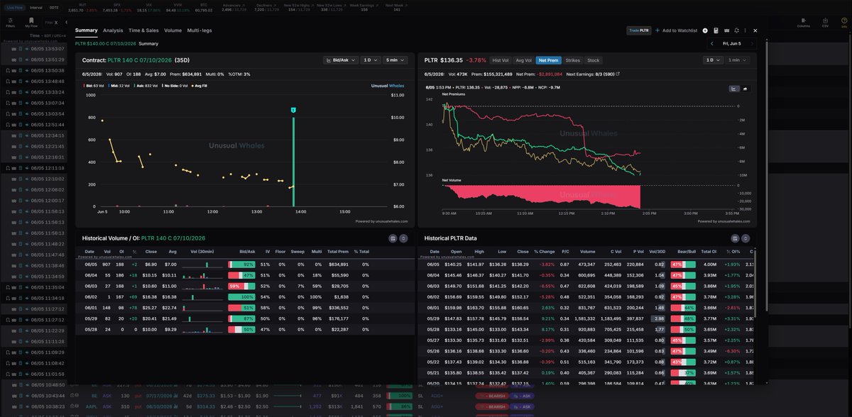Switch to the Summary tab
The image size is (852, 417).
(87, 30)
